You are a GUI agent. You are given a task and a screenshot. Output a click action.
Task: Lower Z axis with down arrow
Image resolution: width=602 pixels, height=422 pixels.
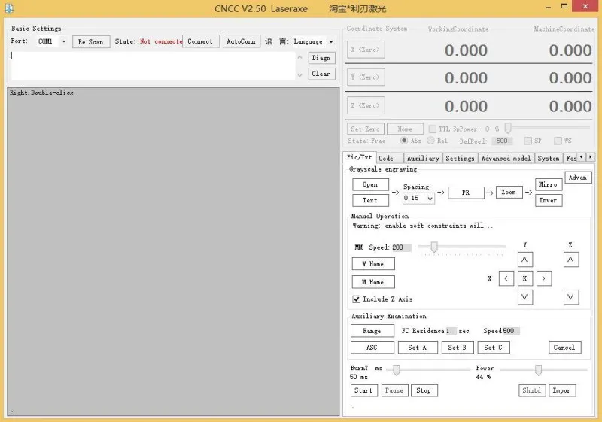pos(571,297)
